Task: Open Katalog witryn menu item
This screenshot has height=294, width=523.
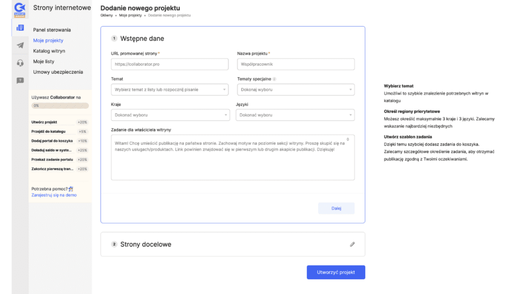Action: [49, 51]
